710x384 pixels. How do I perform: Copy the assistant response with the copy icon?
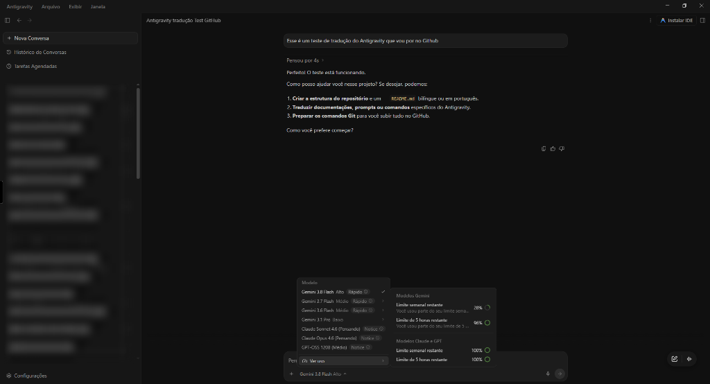[544, 148]
